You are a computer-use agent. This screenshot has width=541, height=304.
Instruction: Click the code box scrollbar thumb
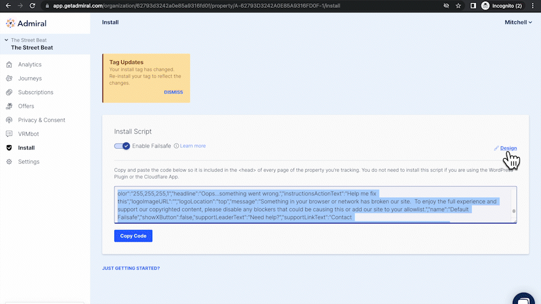tap(514, 211)
